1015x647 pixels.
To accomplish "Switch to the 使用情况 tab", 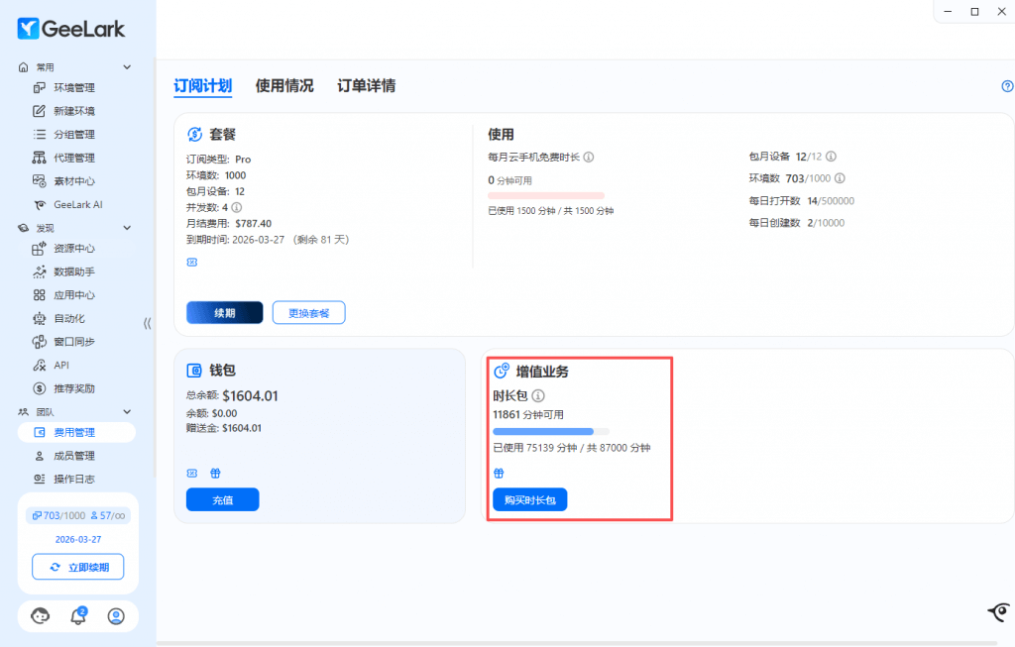I will (x=284, y=86).
